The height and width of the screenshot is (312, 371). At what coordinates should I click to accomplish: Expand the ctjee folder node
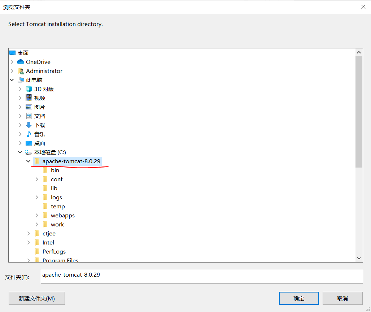[29, 233]
